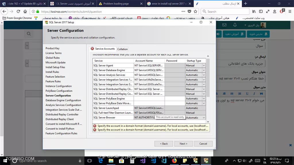Open Firefox hamburger menu
The width and height of the screenshot is (294, 165).
[290, 11]
